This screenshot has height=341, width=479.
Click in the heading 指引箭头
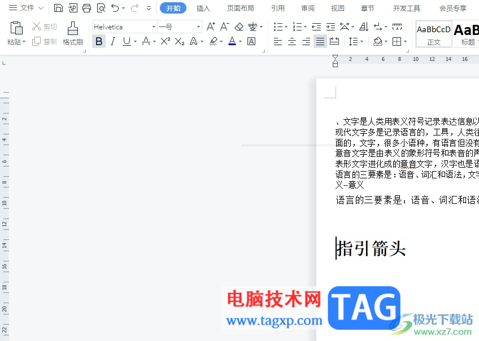[x=371, y=248]
